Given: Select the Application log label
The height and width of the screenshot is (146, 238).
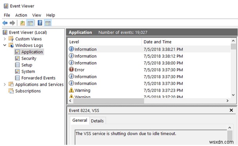Looking at the screenshot, I should [32, 52].
